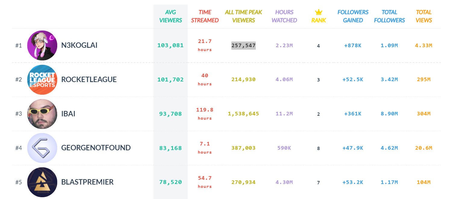The image size is (465, 199).
Task: Sort by All Time Peak Viewers
Action: (243, 16)
